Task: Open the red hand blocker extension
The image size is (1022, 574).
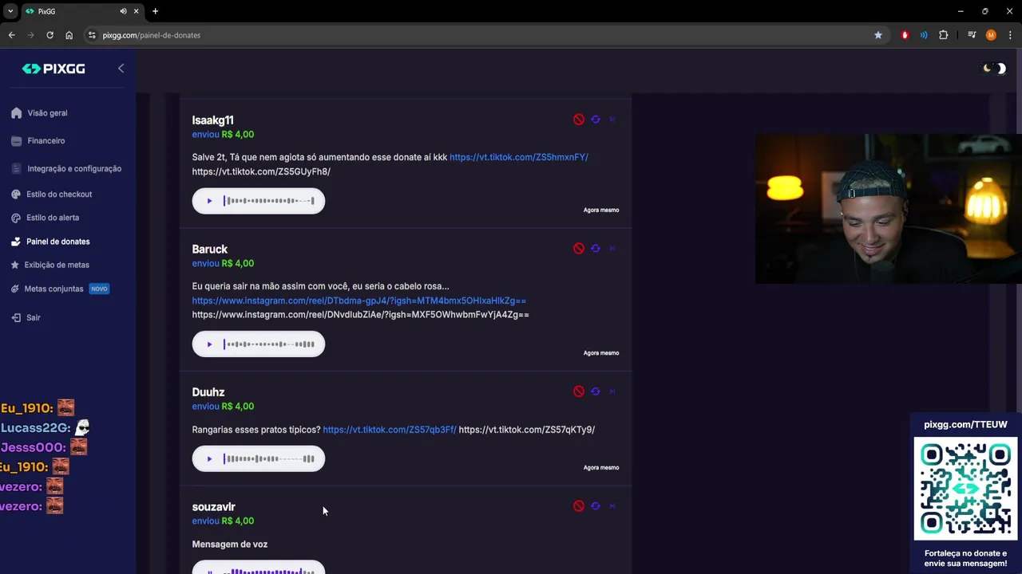Action: (905, 35)
